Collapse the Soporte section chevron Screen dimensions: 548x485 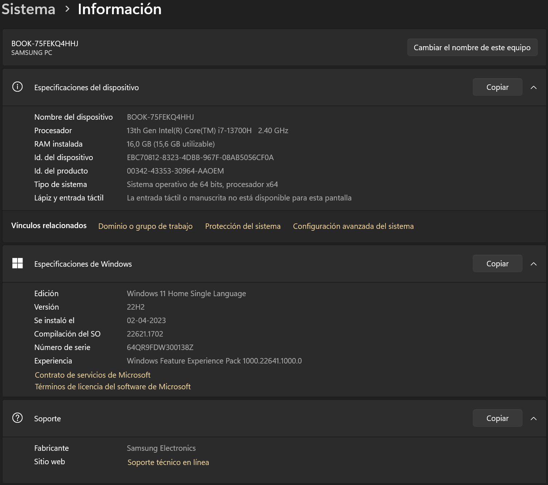(533, 418)
